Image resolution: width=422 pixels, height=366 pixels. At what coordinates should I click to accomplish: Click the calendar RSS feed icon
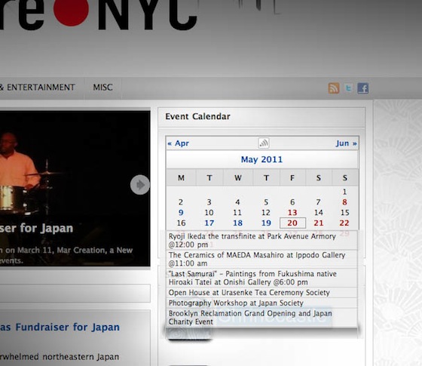[264, 143]
